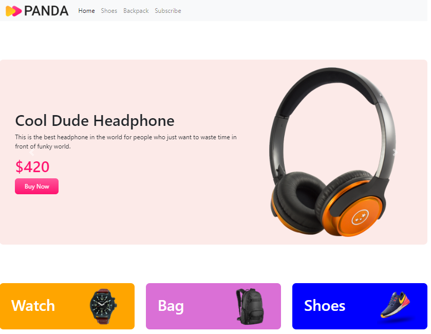
Task: Click the Cool Dude Headphone heading
Action: point(95,121)
